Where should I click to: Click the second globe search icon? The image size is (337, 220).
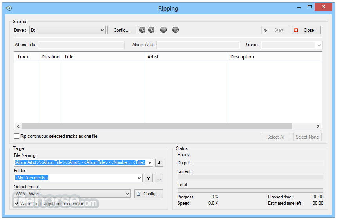[x=151, y=30]
